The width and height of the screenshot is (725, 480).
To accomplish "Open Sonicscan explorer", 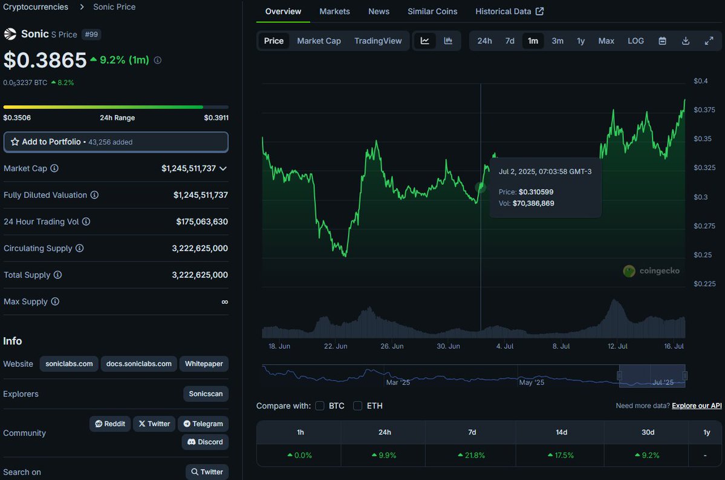I will click(206, 394).
